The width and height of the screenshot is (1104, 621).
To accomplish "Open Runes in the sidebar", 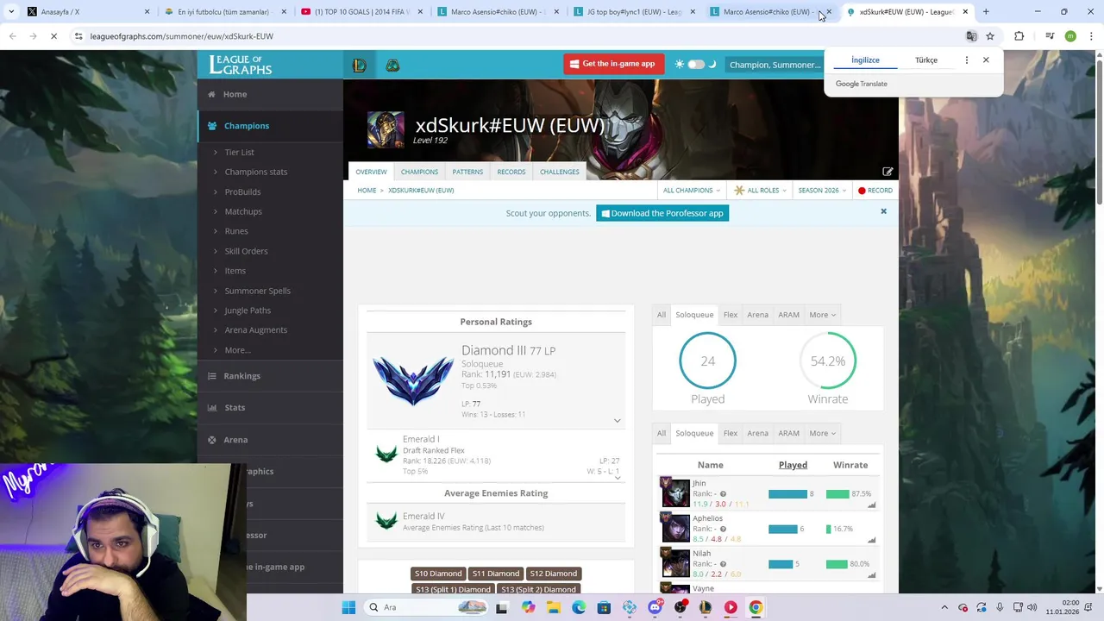I will pyautogui.click(x=235, y=231).
